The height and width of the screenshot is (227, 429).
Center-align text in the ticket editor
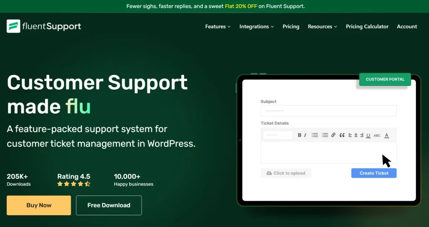356,135
